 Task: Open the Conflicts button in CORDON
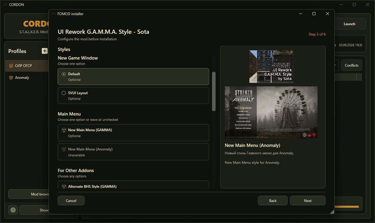[352, 65]
